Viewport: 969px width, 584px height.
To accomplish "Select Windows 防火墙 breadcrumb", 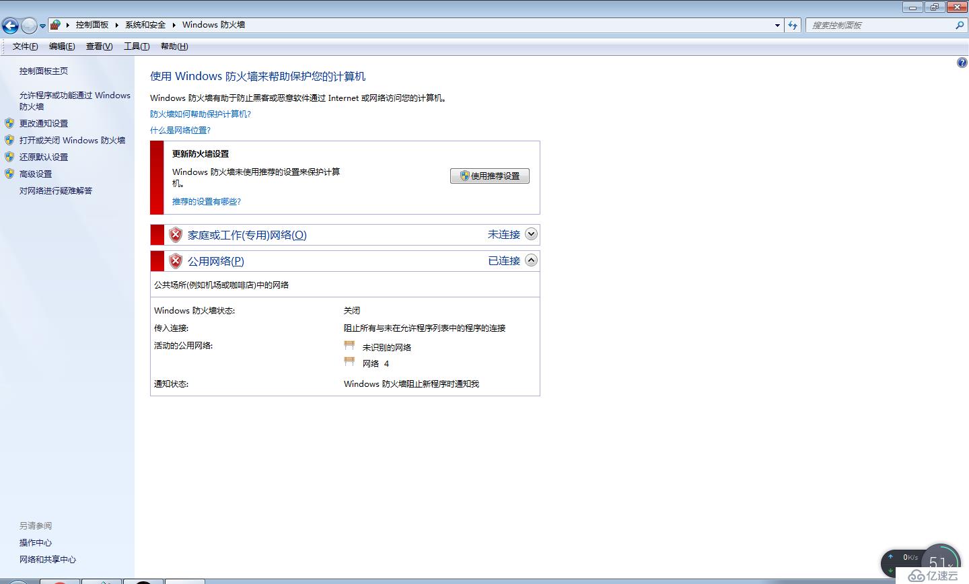I will click(214, 25).
